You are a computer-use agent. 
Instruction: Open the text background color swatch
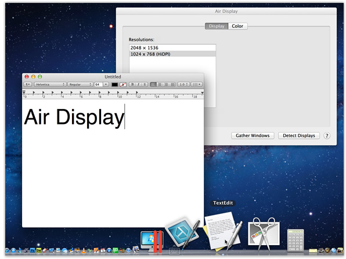point(123,85)
